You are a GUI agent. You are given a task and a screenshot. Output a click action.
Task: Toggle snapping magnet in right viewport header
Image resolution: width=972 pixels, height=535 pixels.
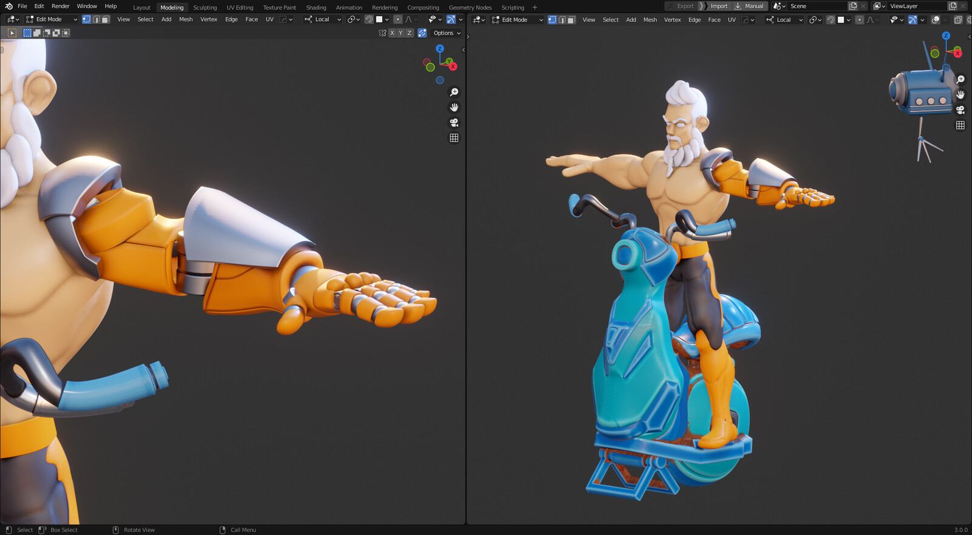point(830,19)
